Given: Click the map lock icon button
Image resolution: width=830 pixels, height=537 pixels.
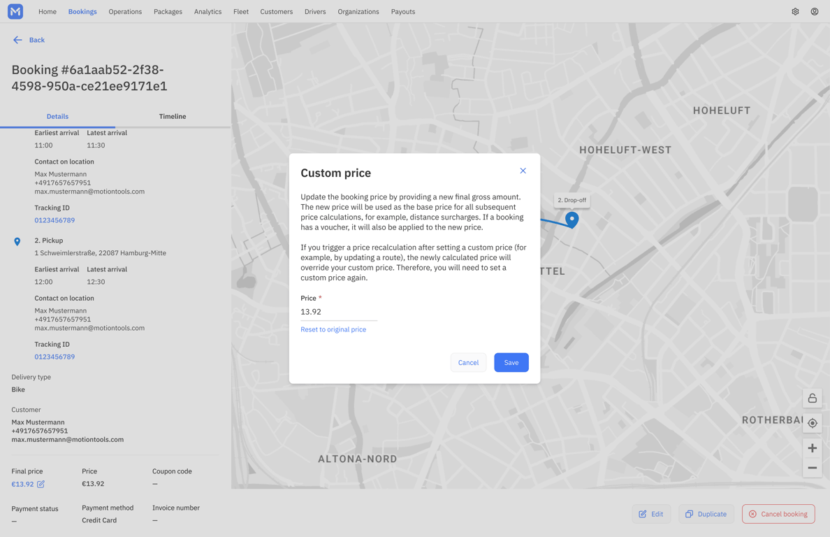Looking at the screenshot, I should (812, 399).
